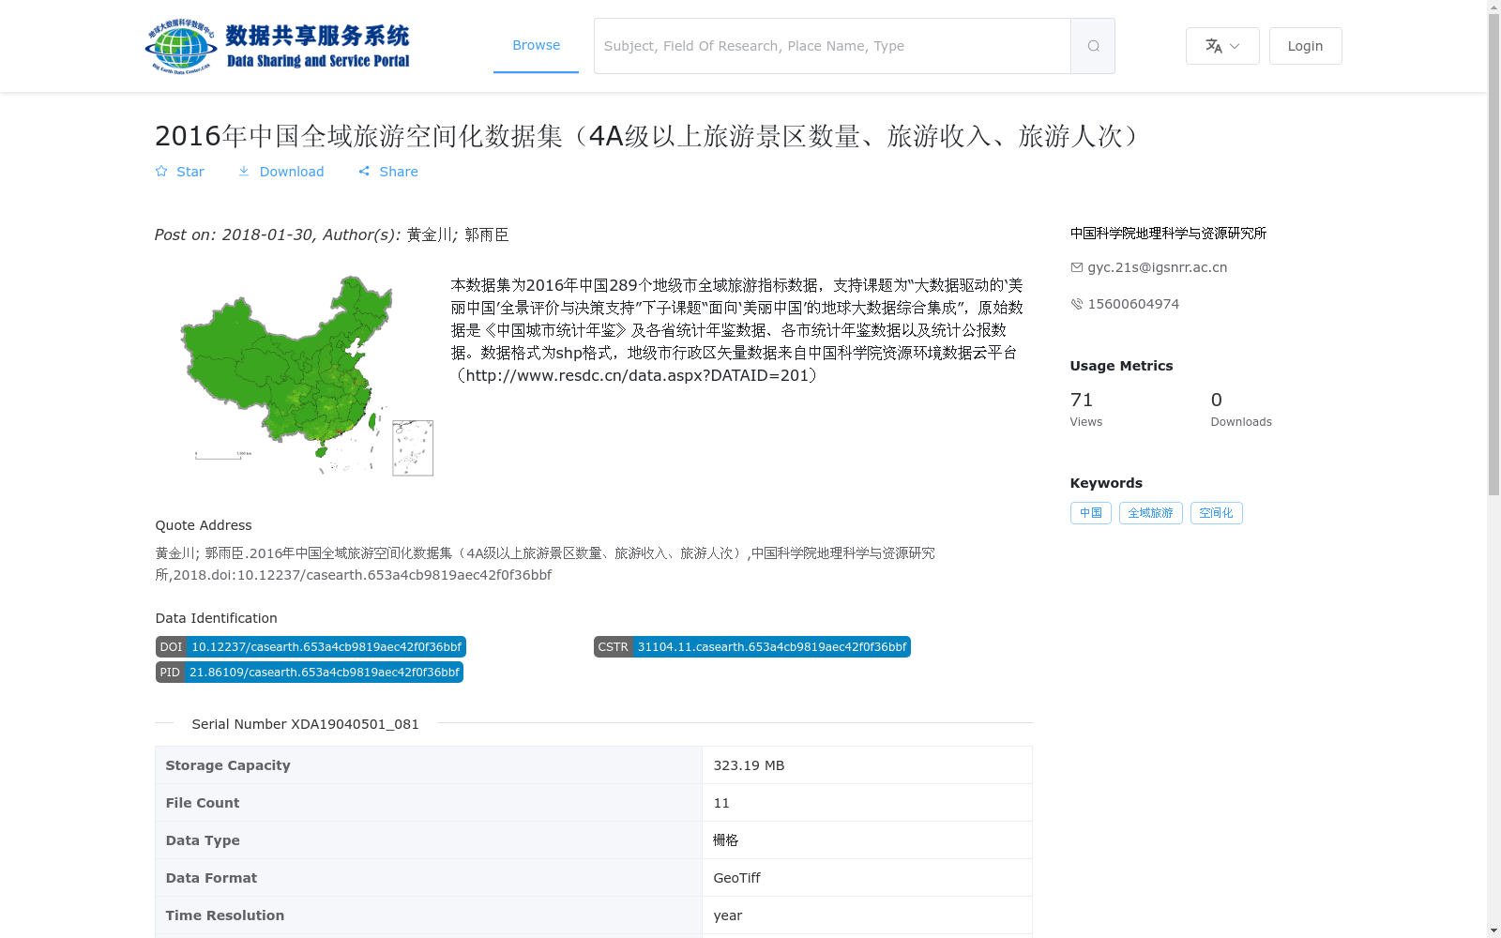The image size is (1501, 938).
Task: Click the resdc.cn URL in description
Action: [x=637, y=375]
